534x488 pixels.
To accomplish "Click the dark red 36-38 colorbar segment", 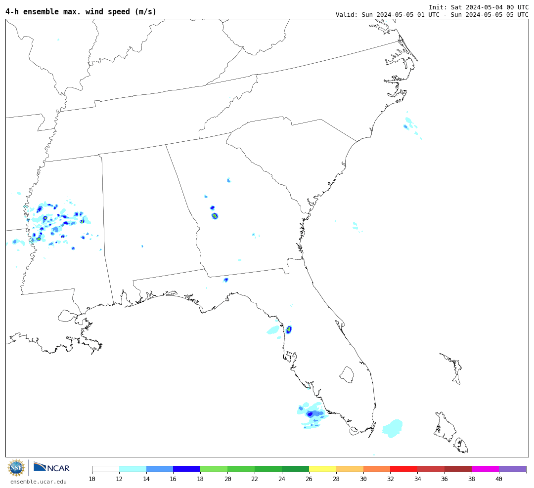I will (458, 469).
